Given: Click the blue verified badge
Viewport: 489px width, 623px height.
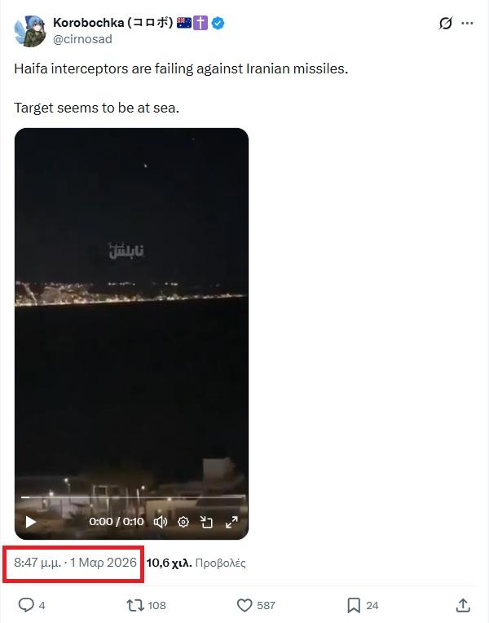Looking at the screenshot, I should point(218,23).
